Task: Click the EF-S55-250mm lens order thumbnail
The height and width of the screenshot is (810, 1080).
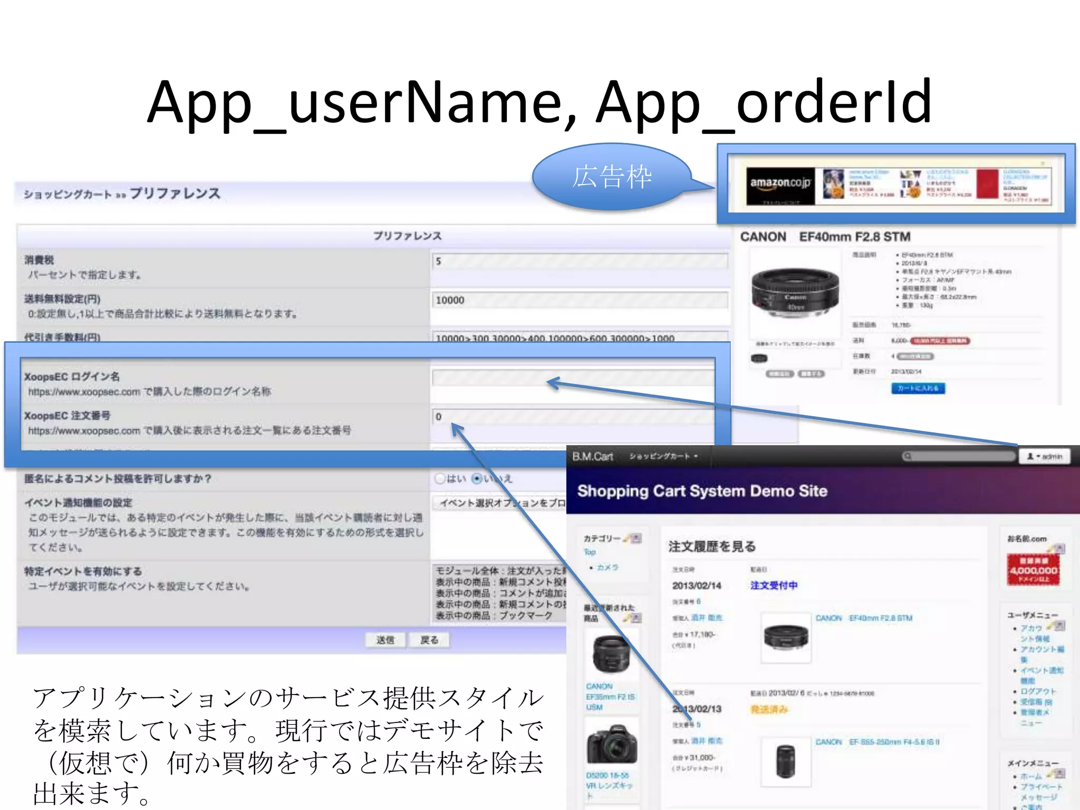Action: pyautogui.click(x=786, y=761)
